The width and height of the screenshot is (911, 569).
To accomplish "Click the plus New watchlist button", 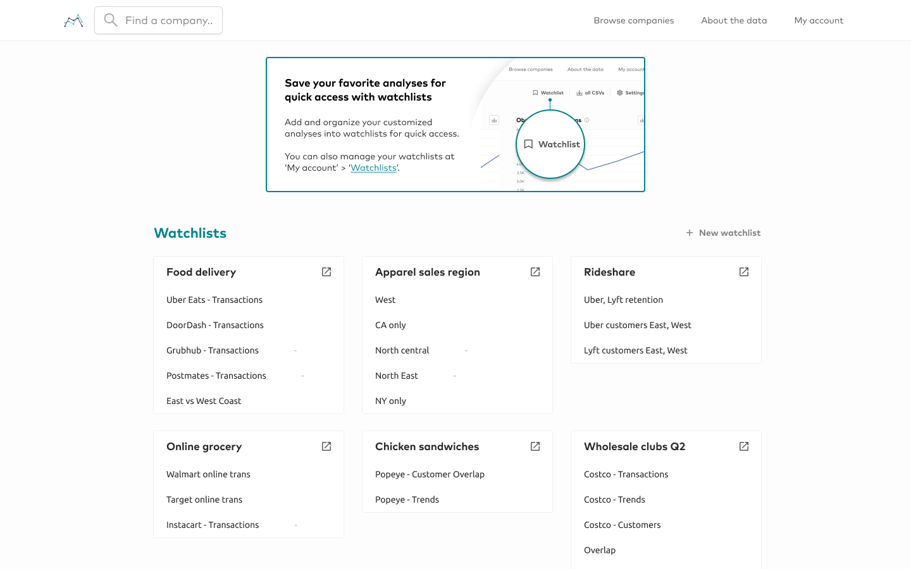I will point(724,233).
